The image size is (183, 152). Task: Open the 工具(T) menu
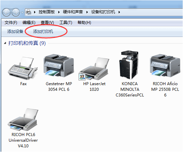66,23
